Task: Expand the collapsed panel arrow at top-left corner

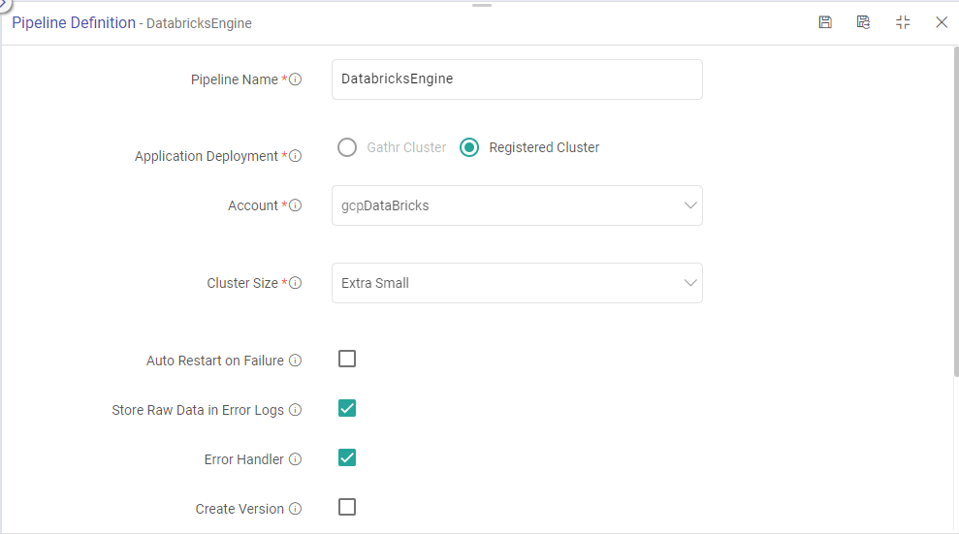Action: pyautogui.click(x=4, y=4)
